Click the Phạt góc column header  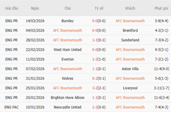point(162,8)
